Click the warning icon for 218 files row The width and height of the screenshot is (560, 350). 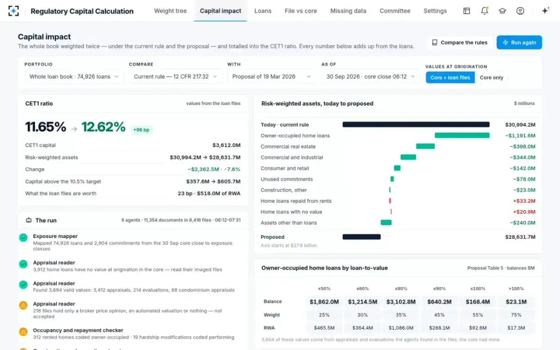23,305
